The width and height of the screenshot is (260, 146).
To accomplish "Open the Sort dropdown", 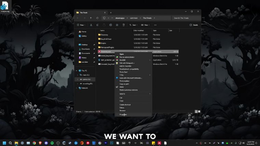I will pyautogui.click(x=133, y=25).
